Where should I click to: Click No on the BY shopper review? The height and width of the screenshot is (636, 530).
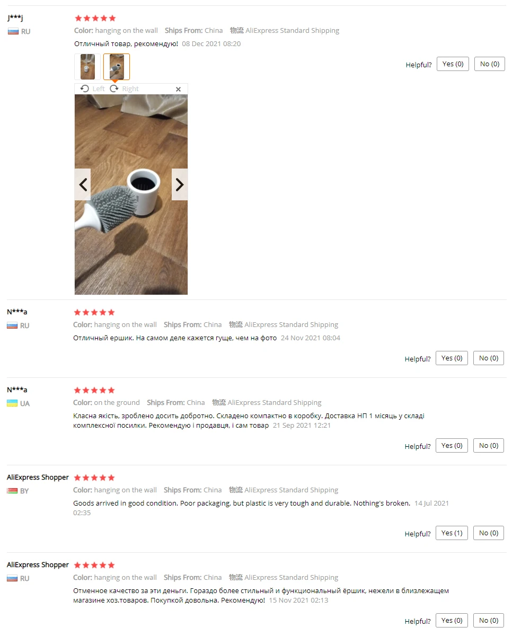pyautogui.click(x=489, y=533)
